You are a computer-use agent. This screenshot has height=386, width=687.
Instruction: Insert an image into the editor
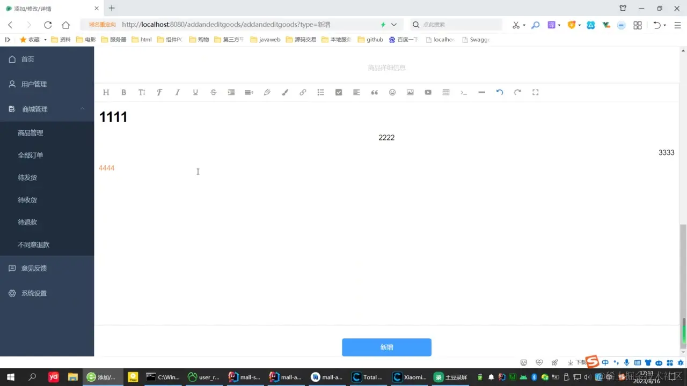(410, 92)
